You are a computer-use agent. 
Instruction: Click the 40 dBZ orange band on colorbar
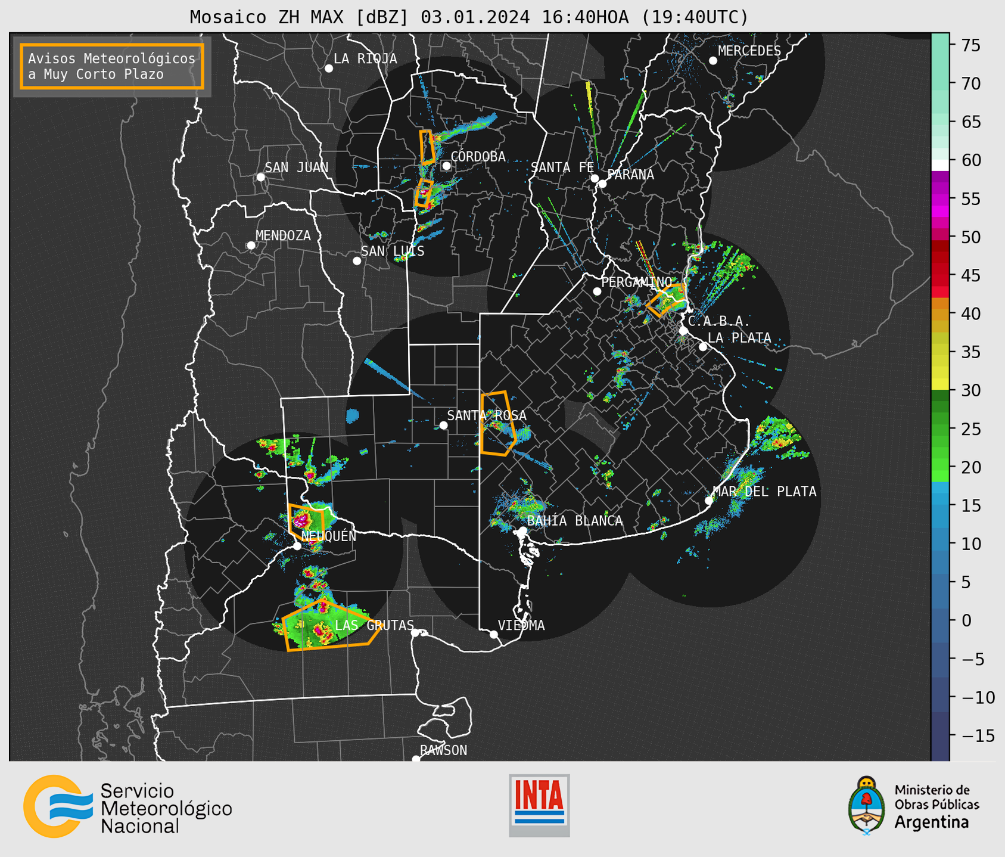[x=940, y=313]
